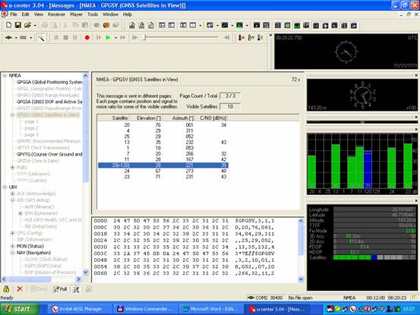The width and height of the screenshot is (420, 315).
Task: Click the New document icon
Action: click(8, 25)
